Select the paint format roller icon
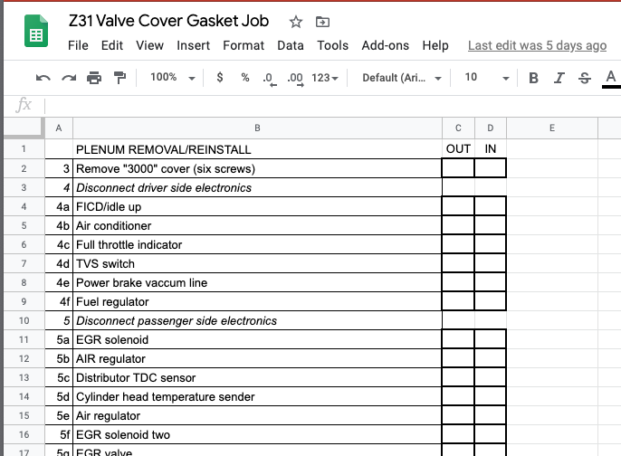This screenshot has height=456, width=621. pos(119,79)
